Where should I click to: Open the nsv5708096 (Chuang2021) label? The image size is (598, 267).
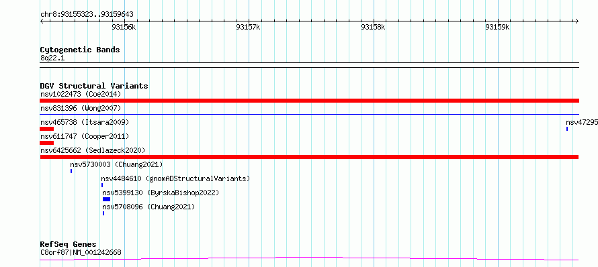pos(148,207)
